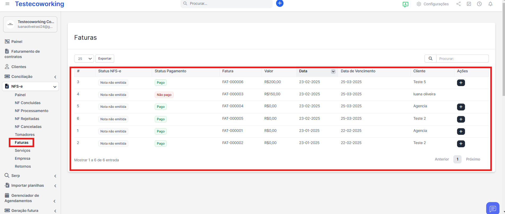Sort table by the Data column arrow

[333, 72]
